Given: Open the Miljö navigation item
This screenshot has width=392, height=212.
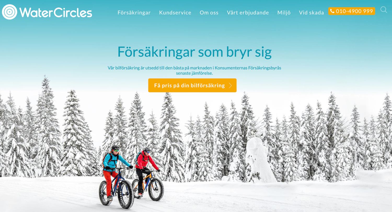Looking at the screenshot, I should (284, 13).
